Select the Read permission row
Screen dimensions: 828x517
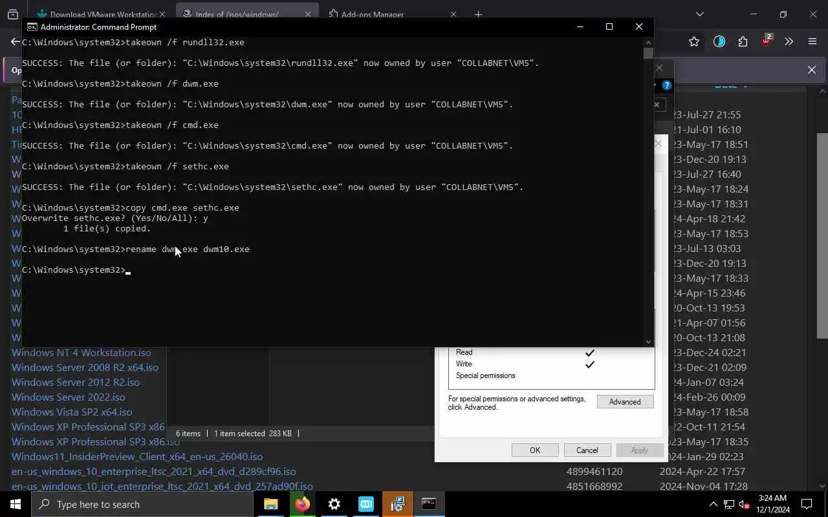[551, 352]
